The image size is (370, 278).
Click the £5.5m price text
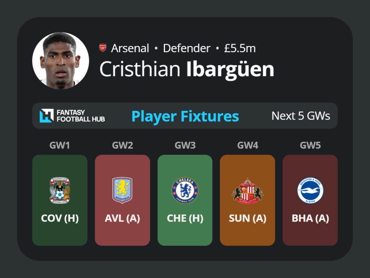(240, 48)
